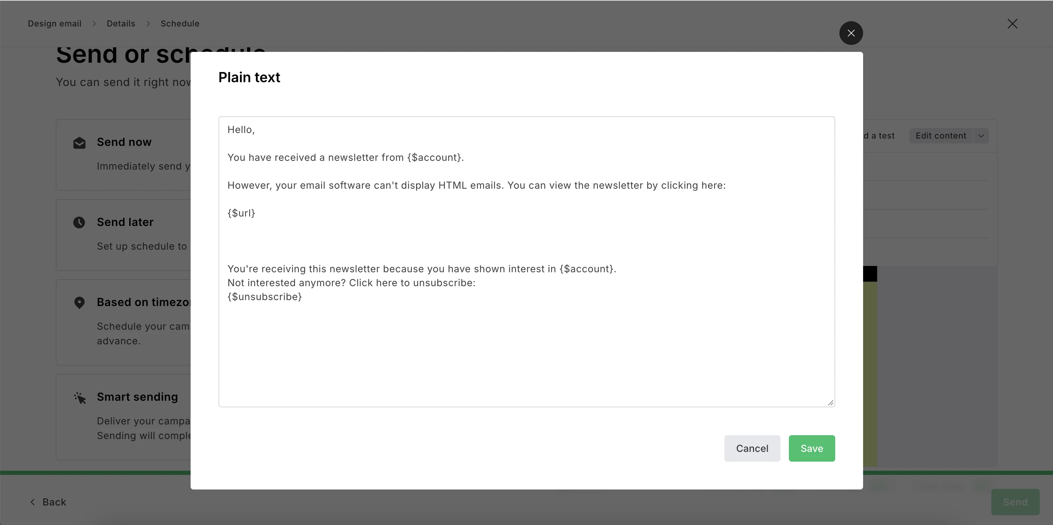Screen dimensions: 1053x525
Task: Click the Send now envelope icon
Action: click(x=79, y=143)
